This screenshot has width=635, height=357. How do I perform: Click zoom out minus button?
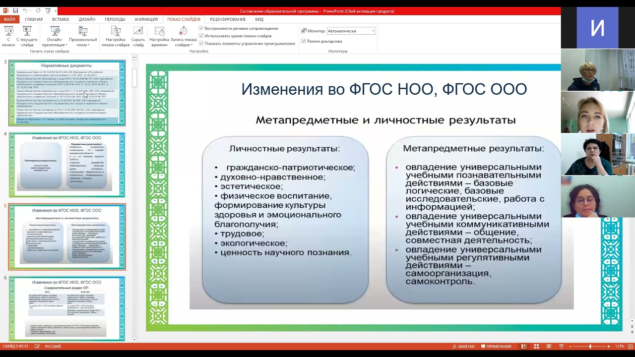click(x=571, y=346)
